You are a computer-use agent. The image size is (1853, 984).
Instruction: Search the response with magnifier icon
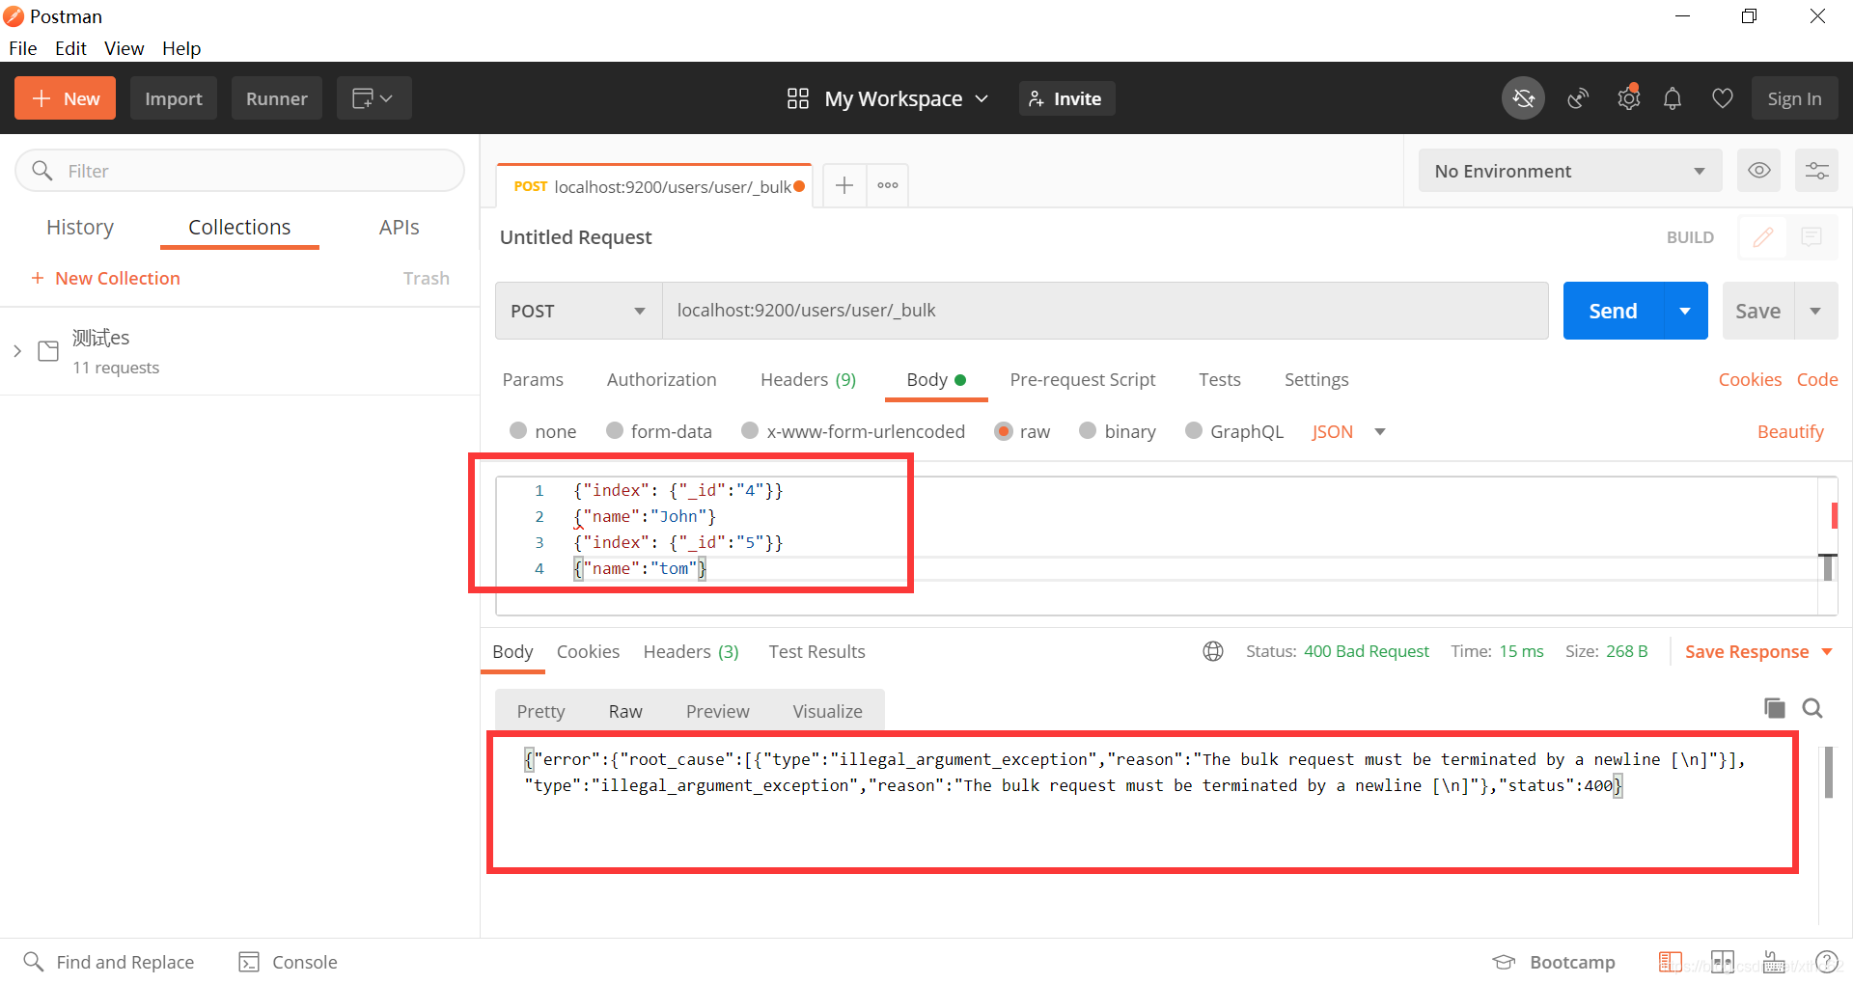(x=1812, y=708)
